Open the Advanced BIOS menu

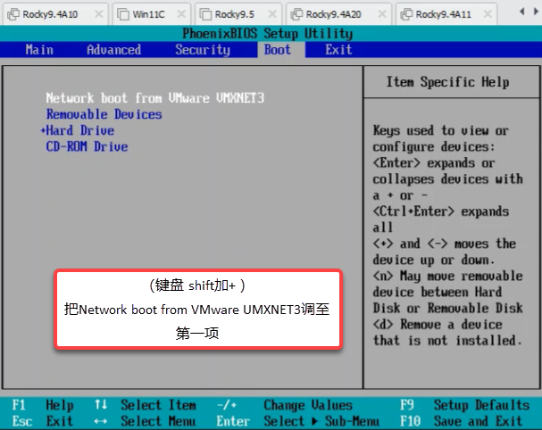click(x=113, y=50)
